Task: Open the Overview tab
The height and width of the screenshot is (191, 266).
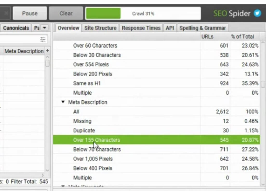Action: [x=68, y=28]
